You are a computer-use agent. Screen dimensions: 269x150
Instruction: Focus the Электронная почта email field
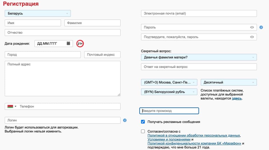coord(199,13)
